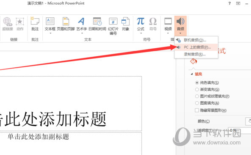Click the Hyperlink (超链接) icon

point(8,22)
